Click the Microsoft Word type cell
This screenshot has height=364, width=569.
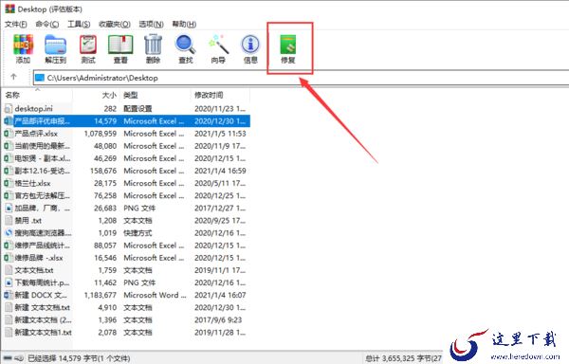(x=155, y=295)
